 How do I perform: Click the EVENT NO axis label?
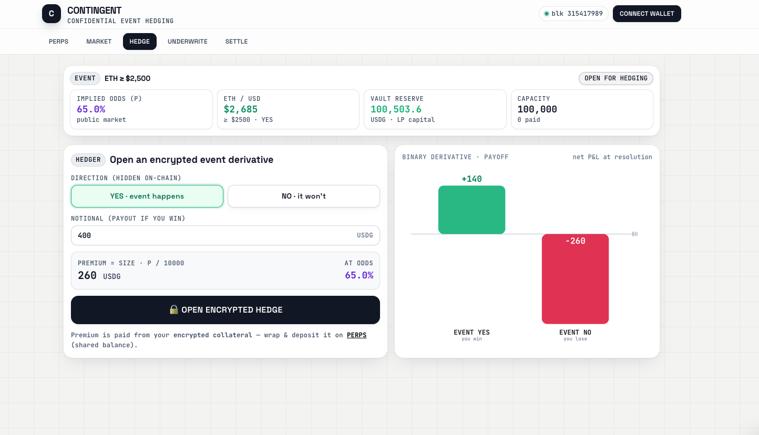575,333
